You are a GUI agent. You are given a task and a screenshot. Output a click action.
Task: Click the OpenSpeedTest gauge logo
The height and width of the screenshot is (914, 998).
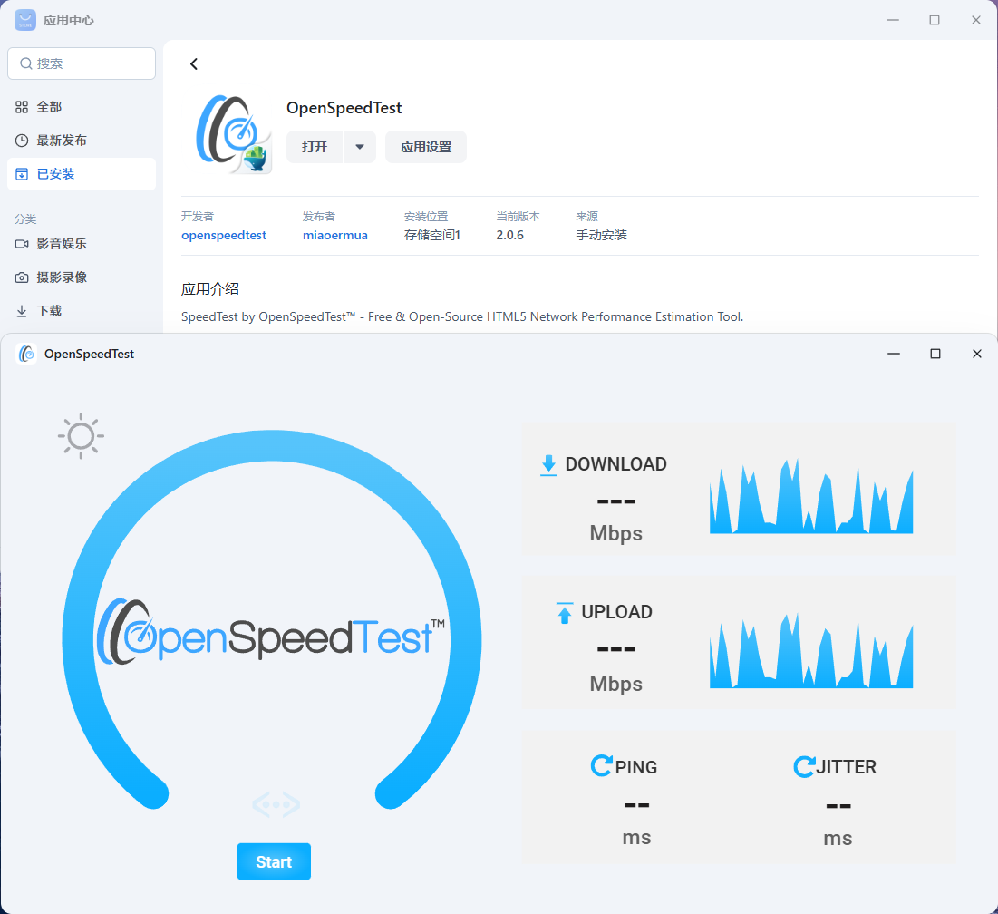(271, 631)
